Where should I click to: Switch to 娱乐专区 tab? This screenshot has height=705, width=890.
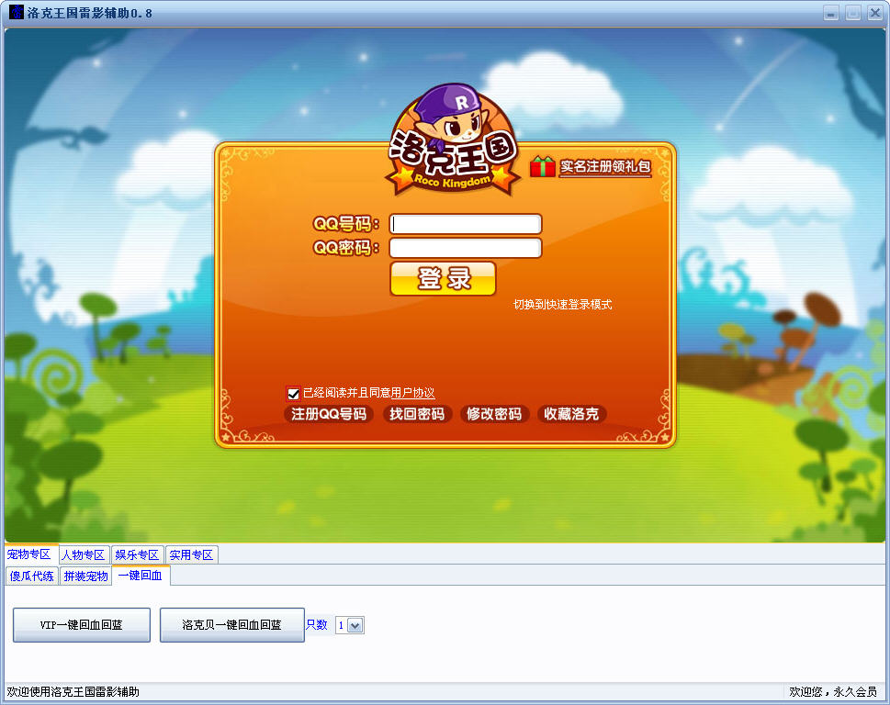[x=137, y=554]
